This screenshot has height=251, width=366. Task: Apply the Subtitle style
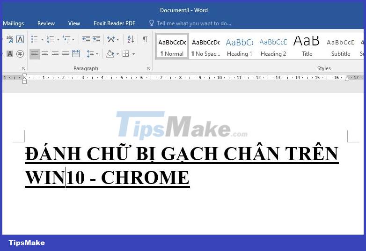tap(341, 46)
